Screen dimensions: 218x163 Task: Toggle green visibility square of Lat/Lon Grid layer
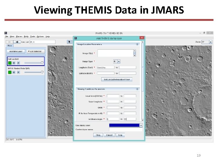coord(10,63)
